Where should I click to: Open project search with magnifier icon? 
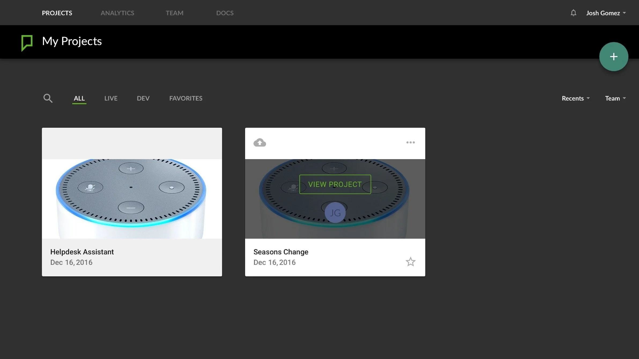(x=48, y=98)
